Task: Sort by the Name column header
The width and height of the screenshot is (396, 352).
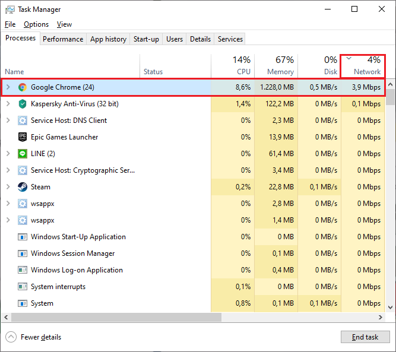Action: coord(70,66)
